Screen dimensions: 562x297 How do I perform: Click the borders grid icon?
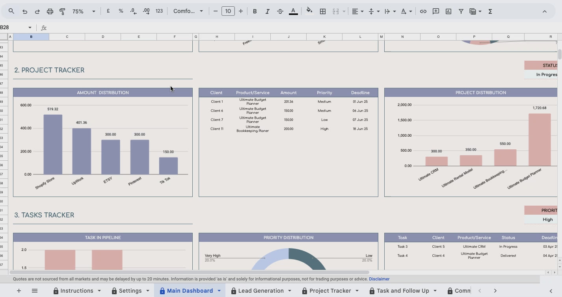point(323,11)
